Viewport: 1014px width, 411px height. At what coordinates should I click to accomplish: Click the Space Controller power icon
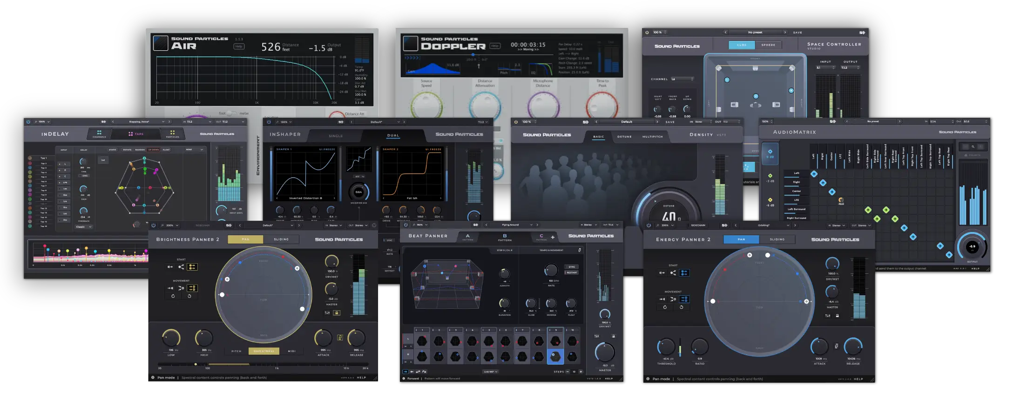647,33
